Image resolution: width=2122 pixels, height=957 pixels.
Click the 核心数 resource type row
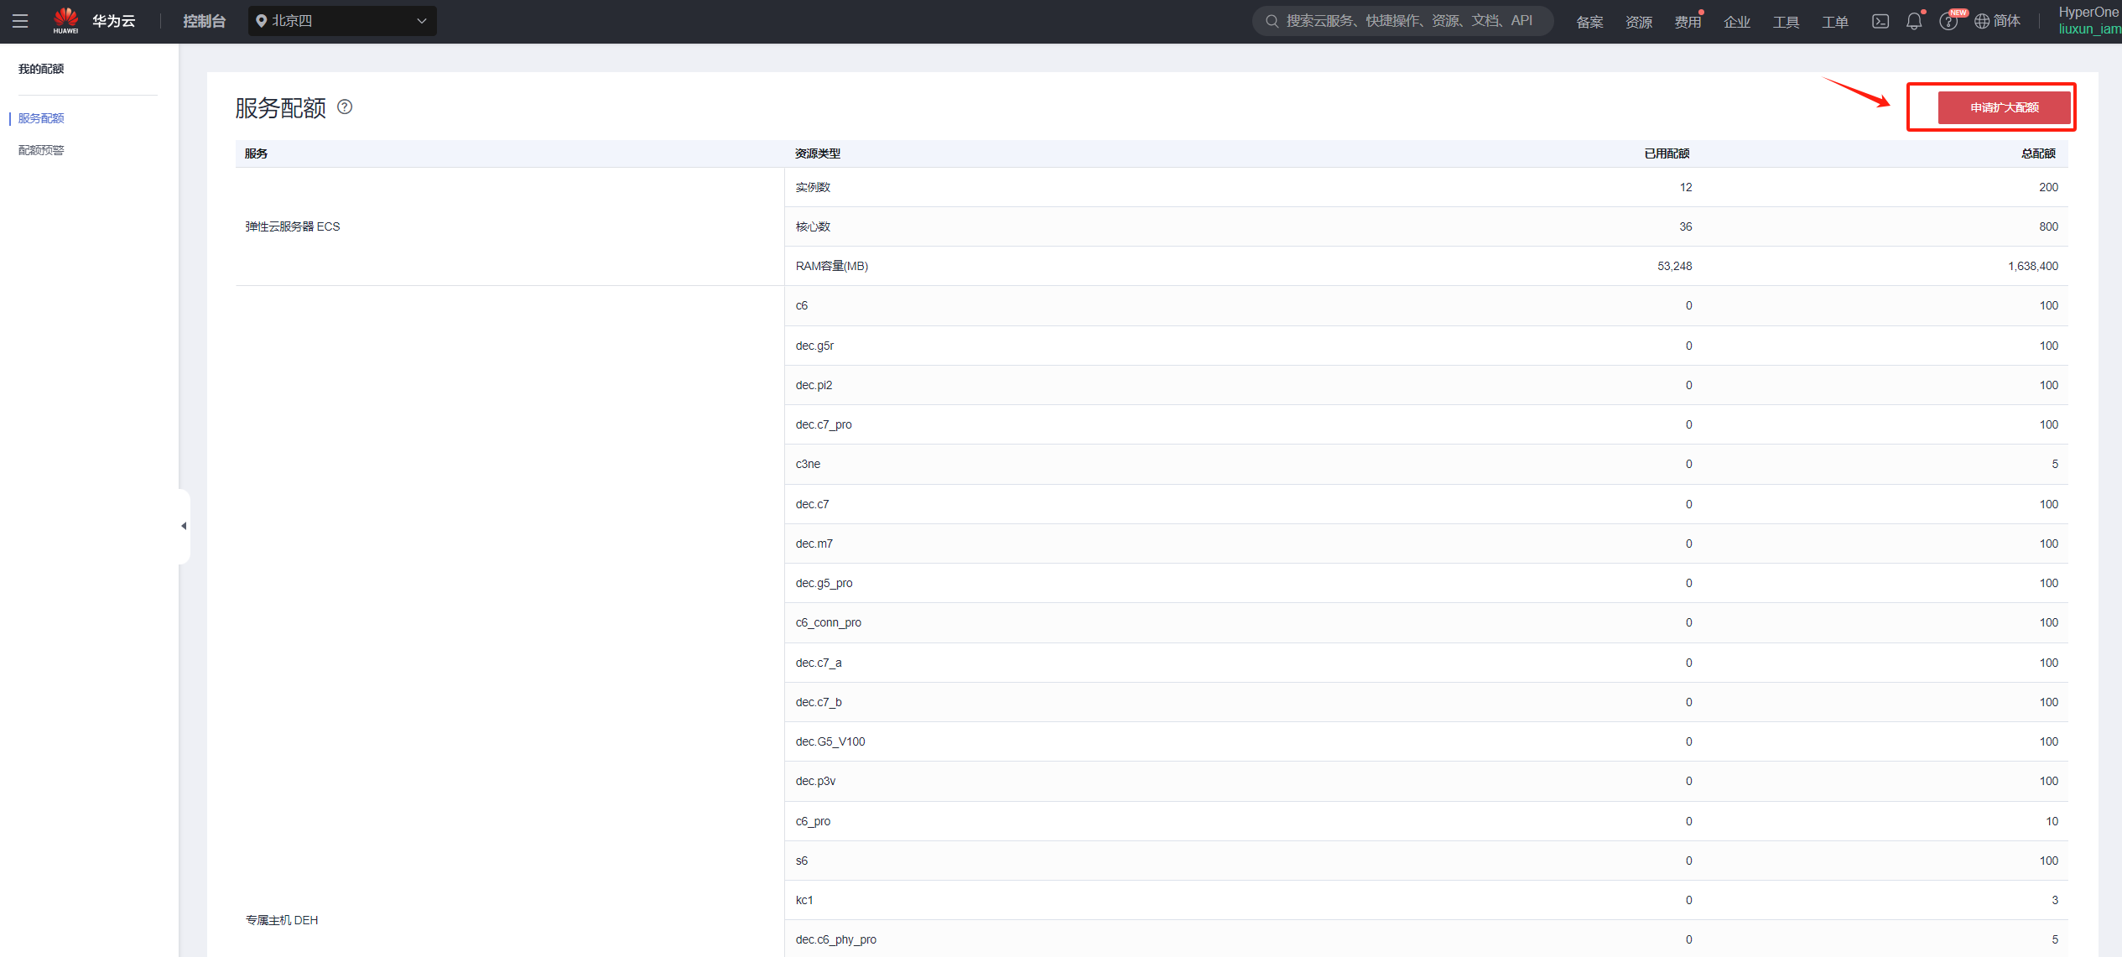[x=1426, y=226]
